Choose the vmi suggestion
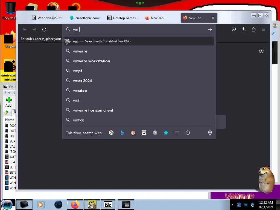280x210 pixels. pyautogui.click(x=139, y=100)
